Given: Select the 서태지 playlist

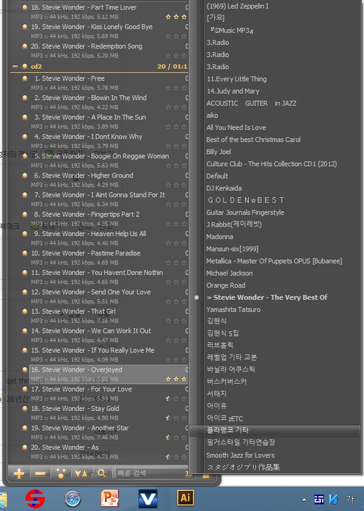Looking at the screenshot, I should 217,394.
